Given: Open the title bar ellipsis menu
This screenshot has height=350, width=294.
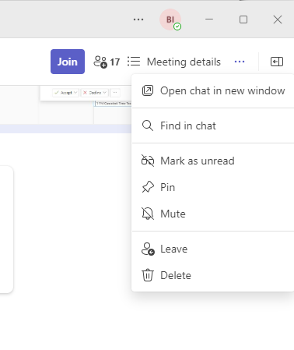Looking at the screenshot, I should (138, 19).
